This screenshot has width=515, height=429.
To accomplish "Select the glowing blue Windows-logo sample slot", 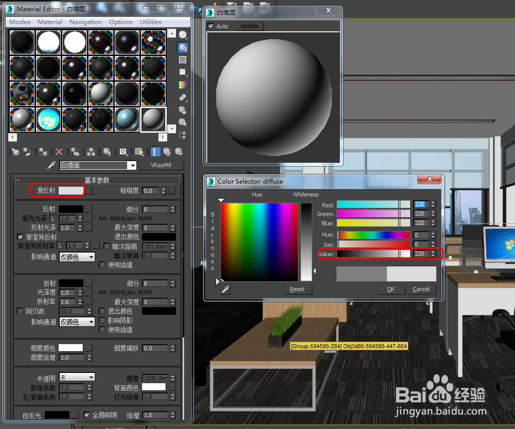I will pos(48,120).
